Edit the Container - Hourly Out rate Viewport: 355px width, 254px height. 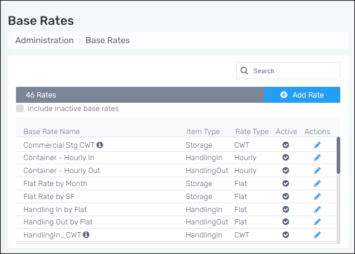coord(317,171)
